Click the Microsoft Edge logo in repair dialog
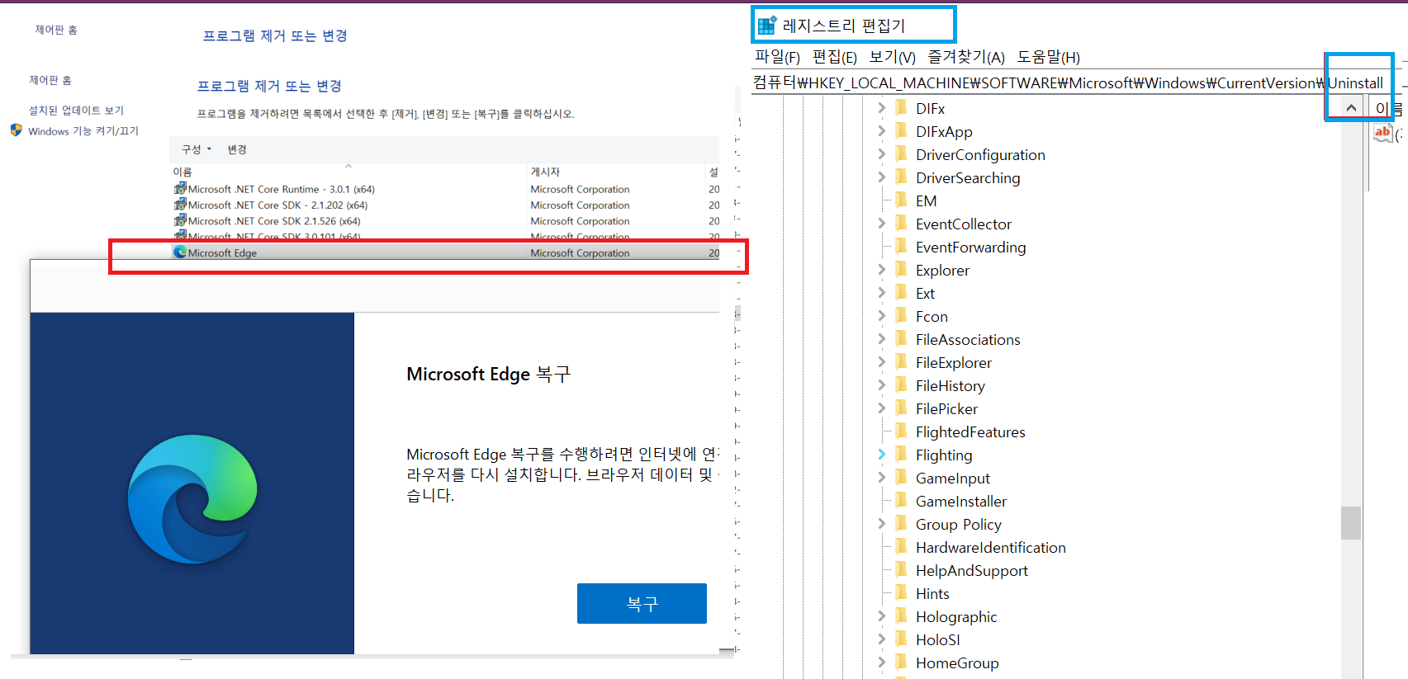 tap(192, 499)
